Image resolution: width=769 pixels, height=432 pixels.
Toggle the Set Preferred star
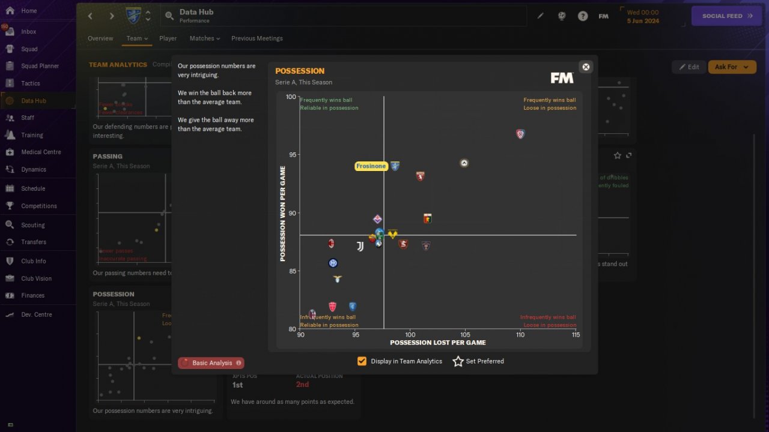point(458,361)
